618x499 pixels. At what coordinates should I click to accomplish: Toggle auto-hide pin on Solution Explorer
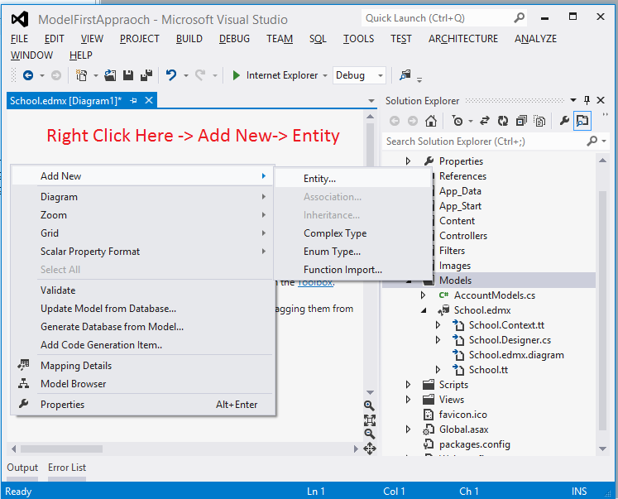pyautogui.click(x=587, y=100)
